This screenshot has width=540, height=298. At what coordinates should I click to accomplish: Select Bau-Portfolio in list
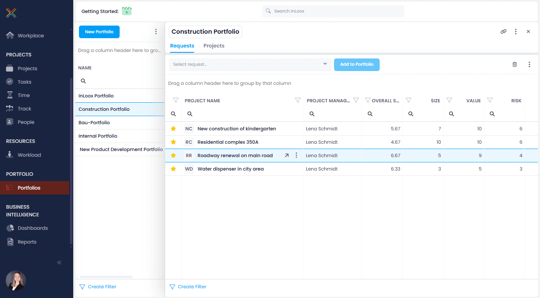pos(120,123)
